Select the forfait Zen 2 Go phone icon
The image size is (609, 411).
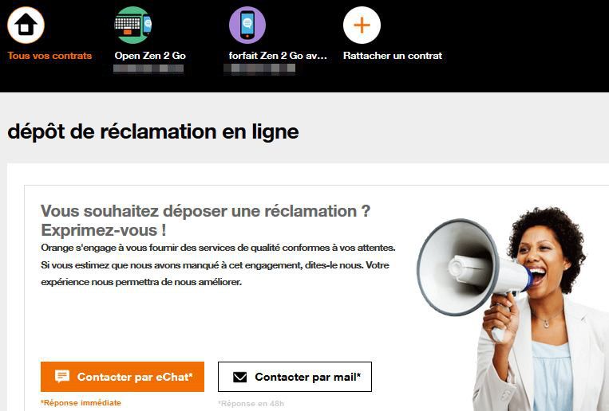[x=247, y=25]
